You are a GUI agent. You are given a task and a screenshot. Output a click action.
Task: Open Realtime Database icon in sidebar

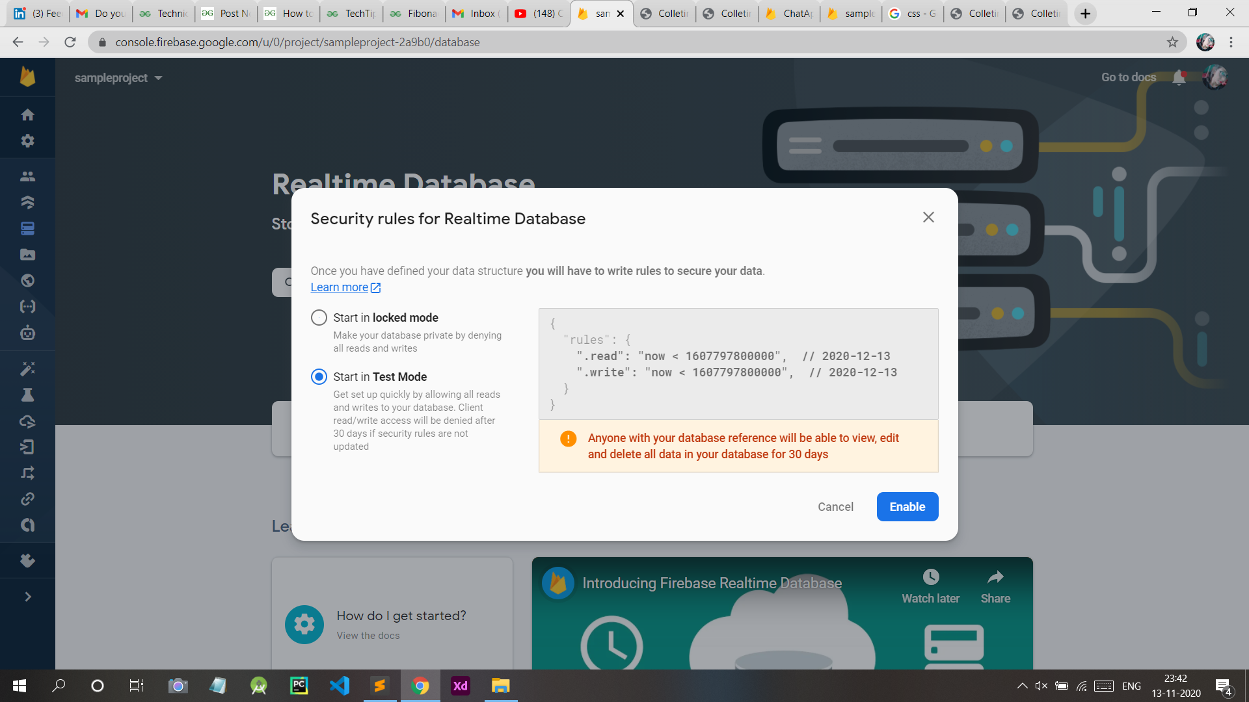[27, 228]
